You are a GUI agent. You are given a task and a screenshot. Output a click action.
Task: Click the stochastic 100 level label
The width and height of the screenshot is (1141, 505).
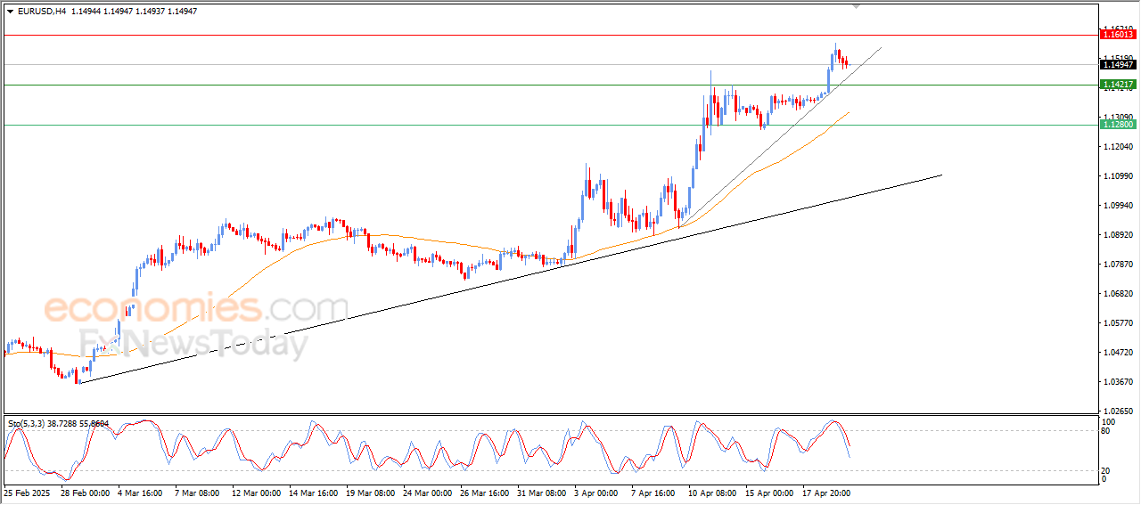tap(1108, 421)
